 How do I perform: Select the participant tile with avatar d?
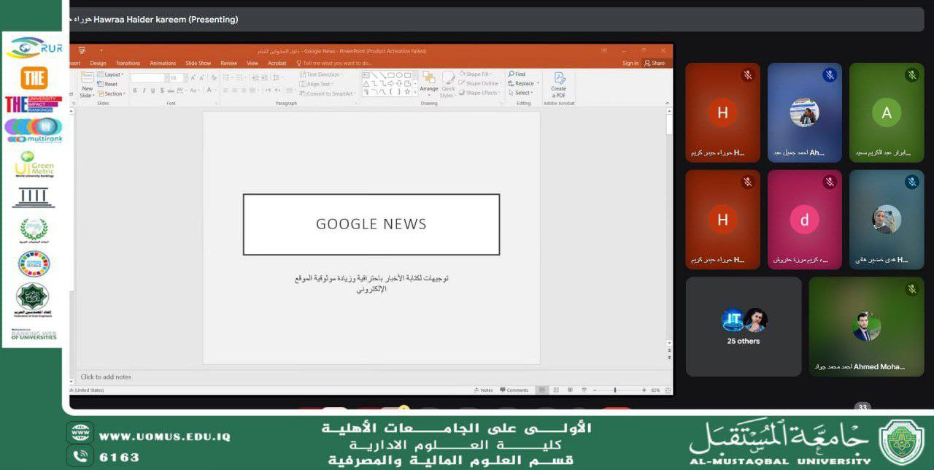[804, 220]
